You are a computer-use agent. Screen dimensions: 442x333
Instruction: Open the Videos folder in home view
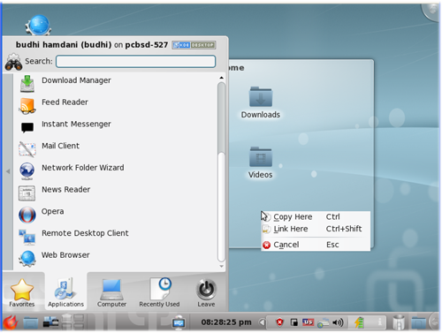(x=261, y=163)
